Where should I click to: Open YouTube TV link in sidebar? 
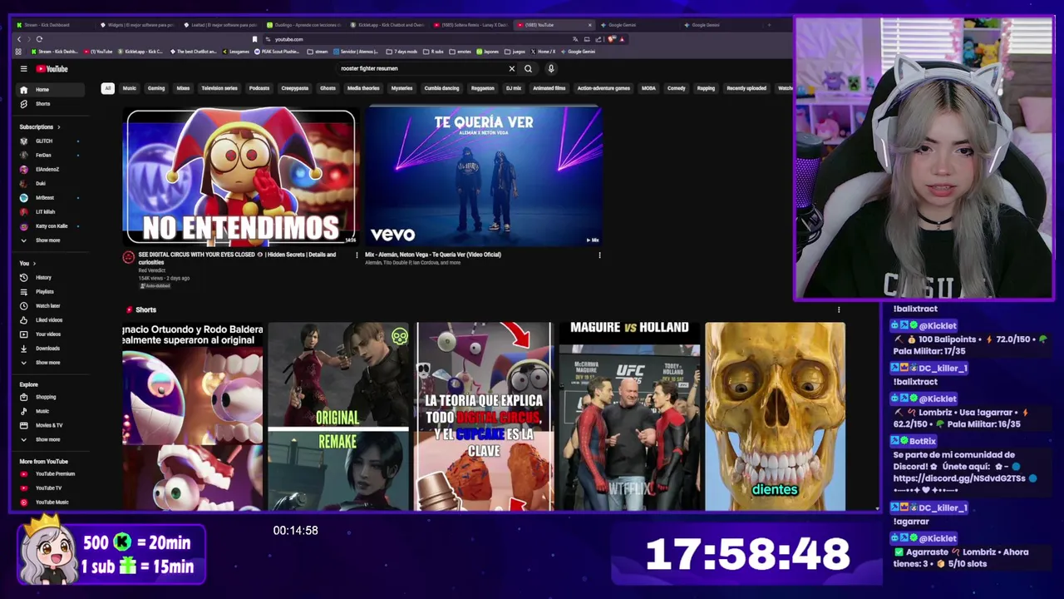pos(52,488)
